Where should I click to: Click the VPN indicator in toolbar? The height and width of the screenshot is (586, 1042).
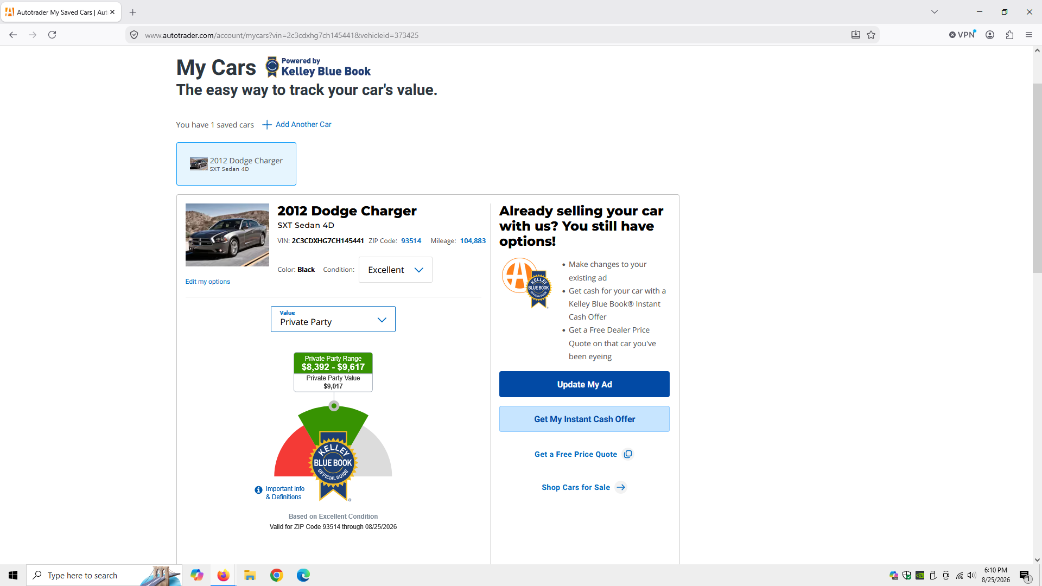[x=962, y=35]
